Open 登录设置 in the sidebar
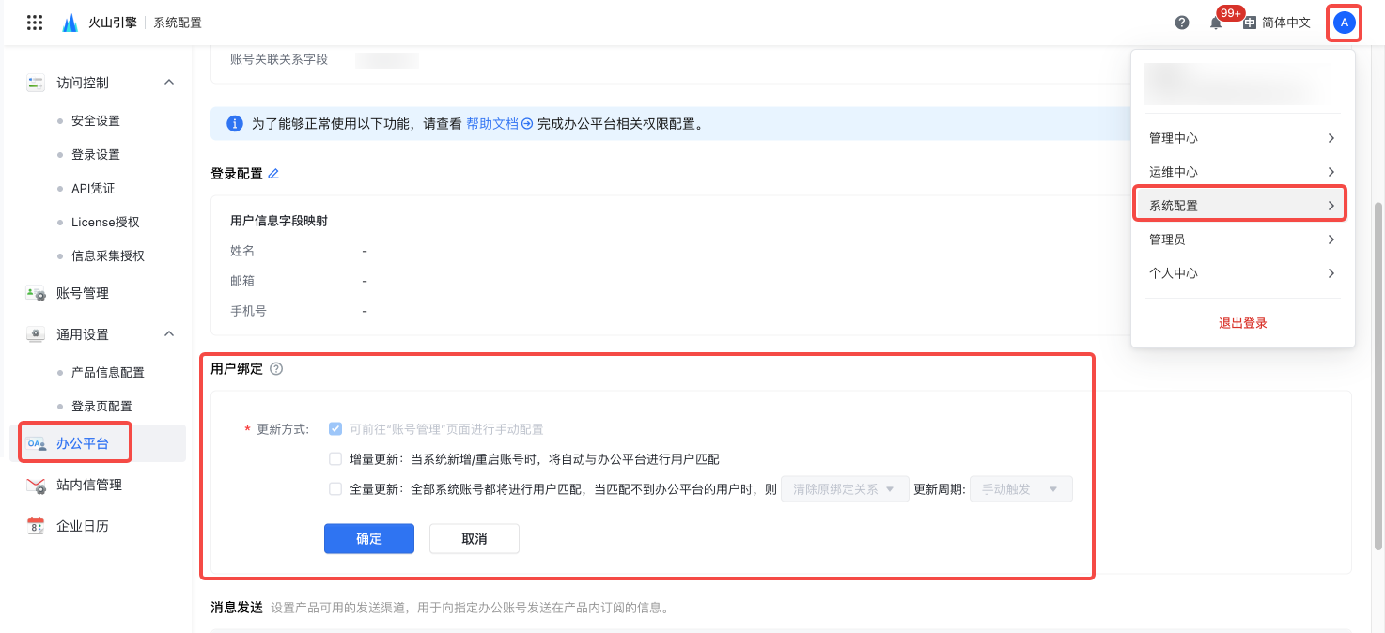The width and height of the screenshot is (1385, 633). click(96, 155)
